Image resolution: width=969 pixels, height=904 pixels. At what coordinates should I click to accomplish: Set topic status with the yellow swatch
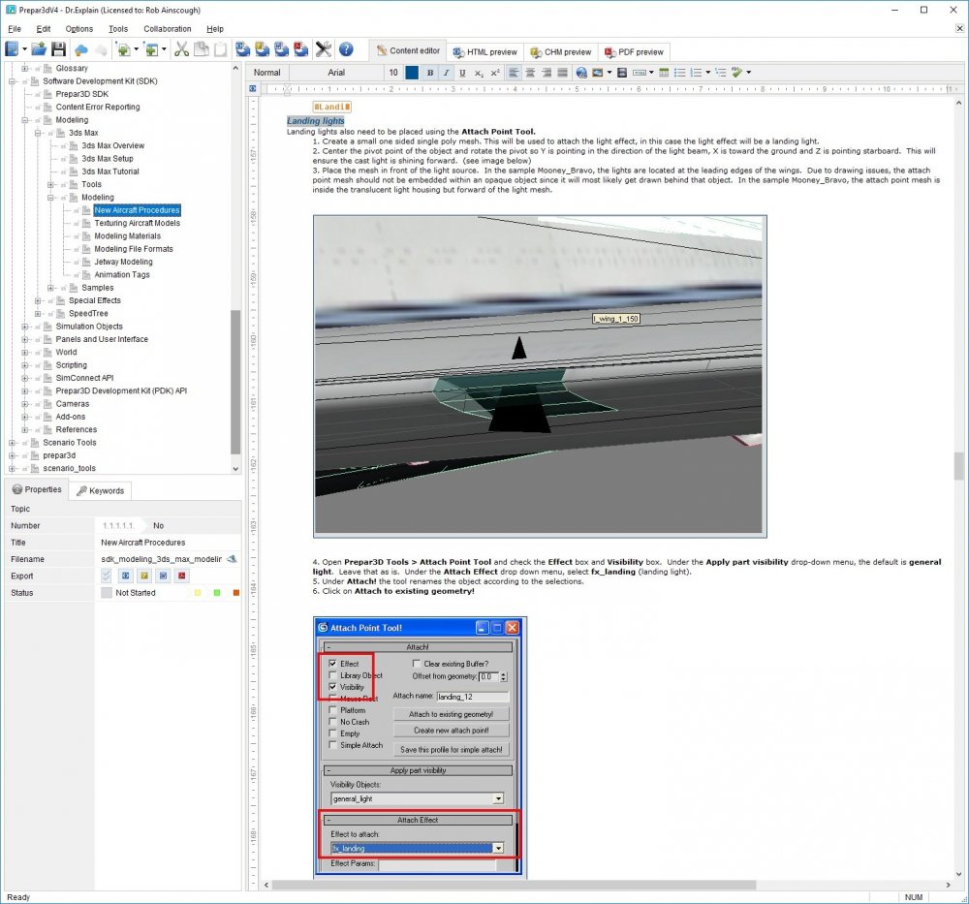click(x=198, y=593)
